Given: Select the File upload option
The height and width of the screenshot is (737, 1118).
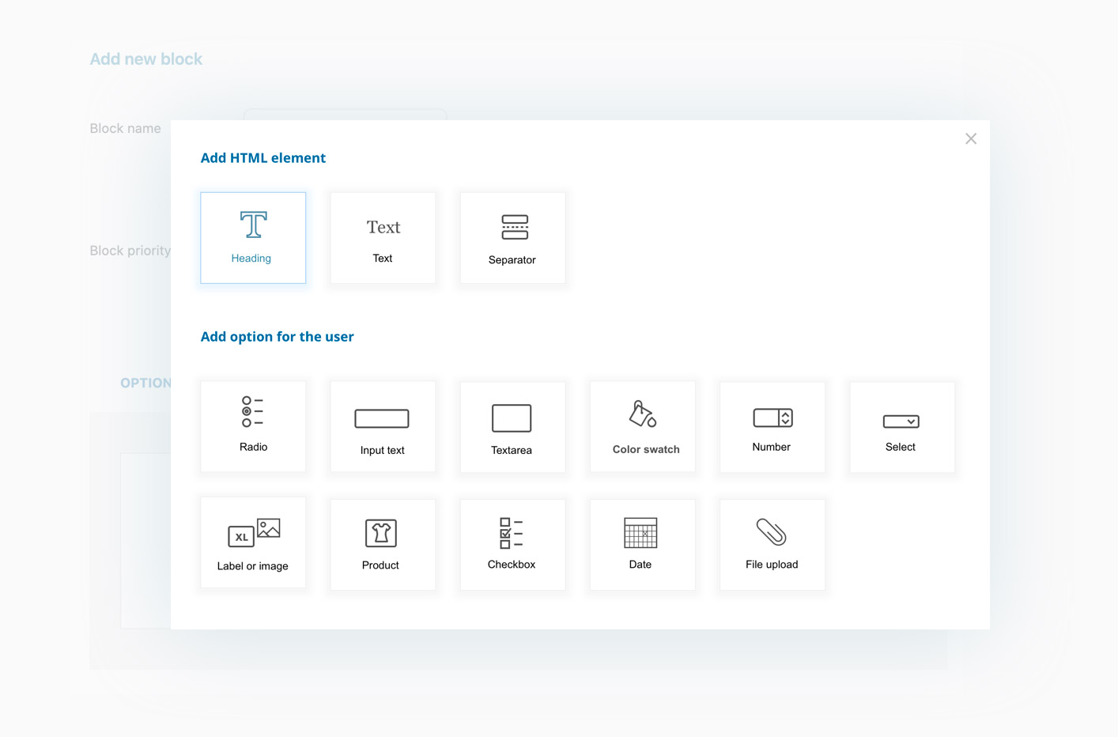Looking at the screenshot, I should pos(772,543).
